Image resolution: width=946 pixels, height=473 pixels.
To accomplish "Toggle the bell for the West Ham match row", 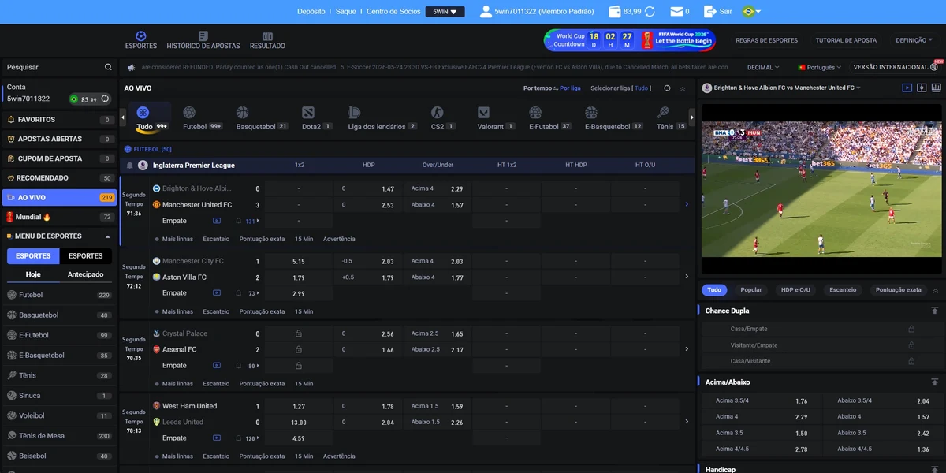I will (x=239, y=438).
